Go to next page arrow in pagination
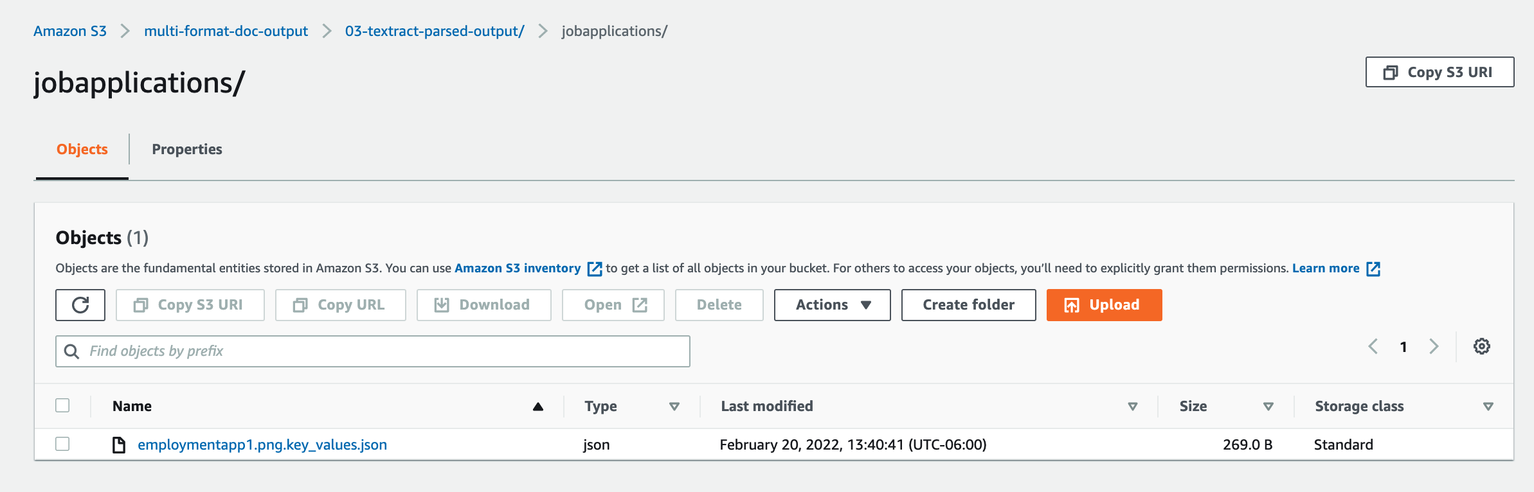The image size is (1534, 492). pos(1434,347)
